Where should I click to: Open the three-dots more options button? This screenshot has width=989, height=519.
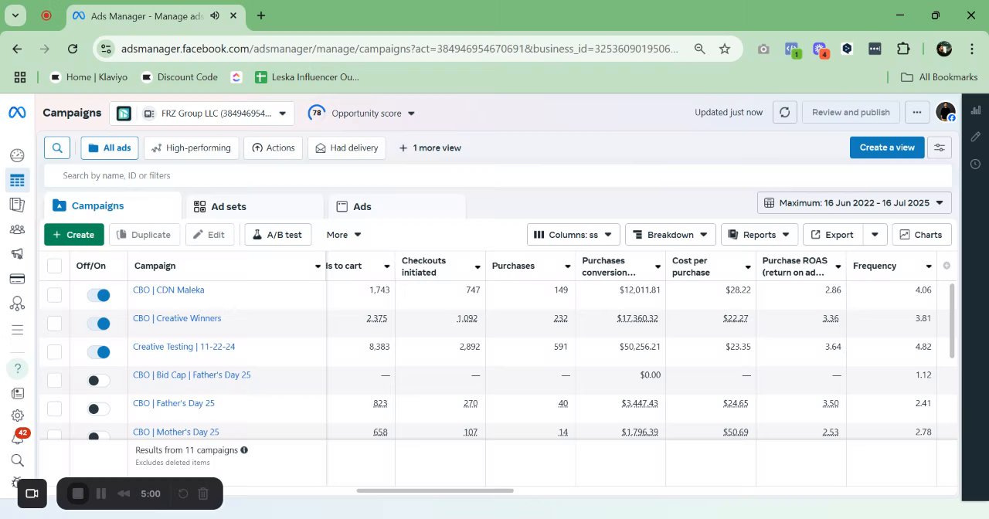click(916, 113)
